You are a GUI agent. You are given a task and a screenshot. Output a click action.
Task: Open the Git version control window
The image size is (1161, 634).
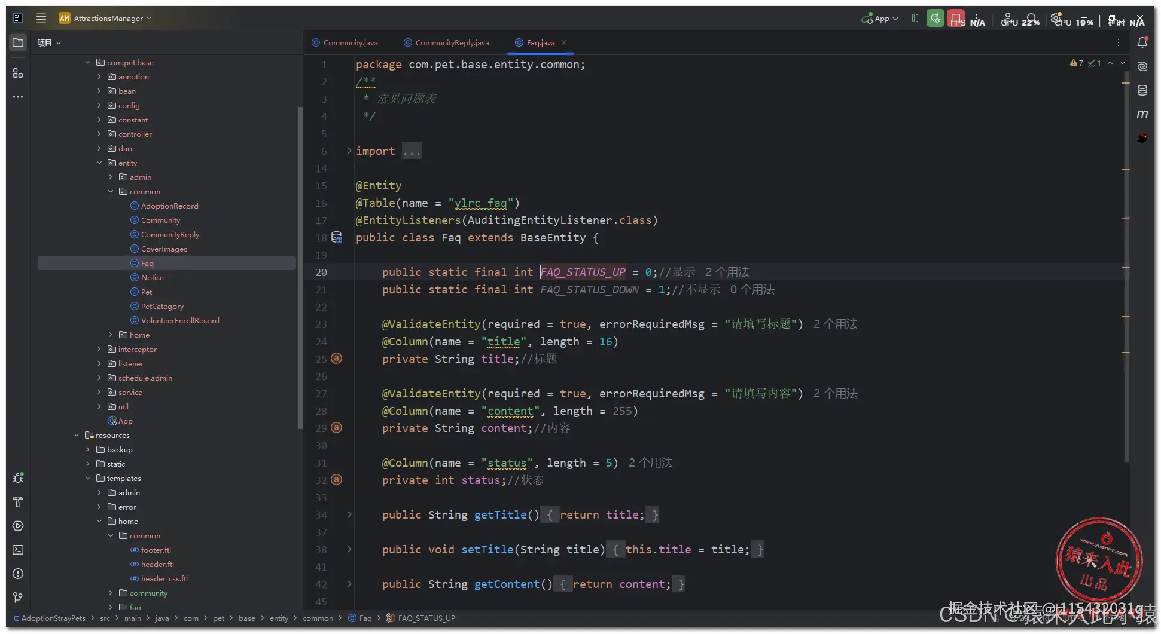[18, 598]
